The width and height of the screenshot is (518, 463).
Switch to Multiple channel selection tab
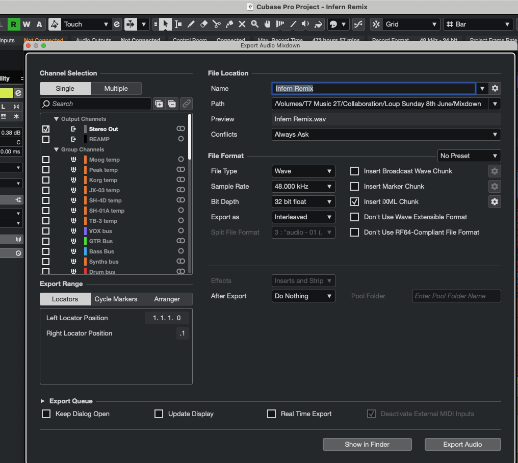tap(116, 88)
